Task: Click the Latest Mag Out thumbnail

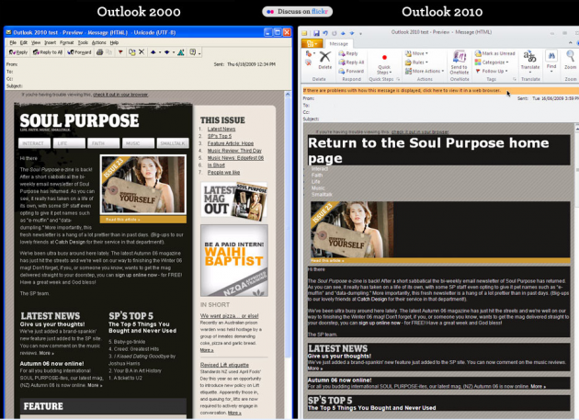Action: click(234, 201)
